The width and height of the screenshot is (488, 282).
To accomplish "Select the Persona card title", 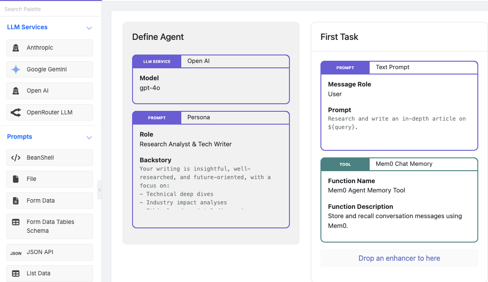I will (199, 117).
